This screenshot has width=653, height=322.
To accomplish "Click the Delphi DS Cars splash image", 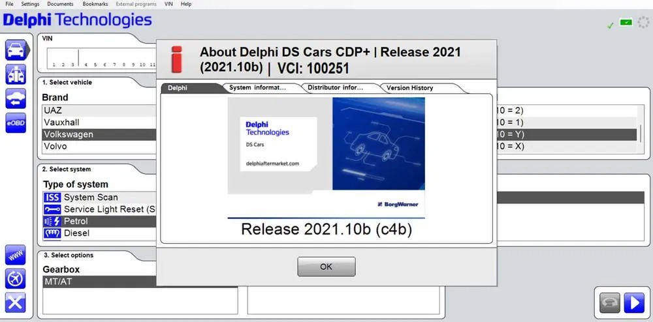I will tap(326, 158).
